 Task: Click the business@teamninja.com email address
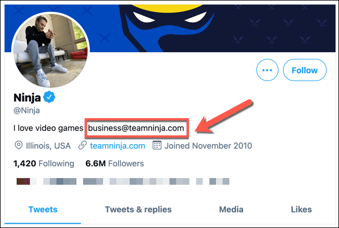pos(136,128)
